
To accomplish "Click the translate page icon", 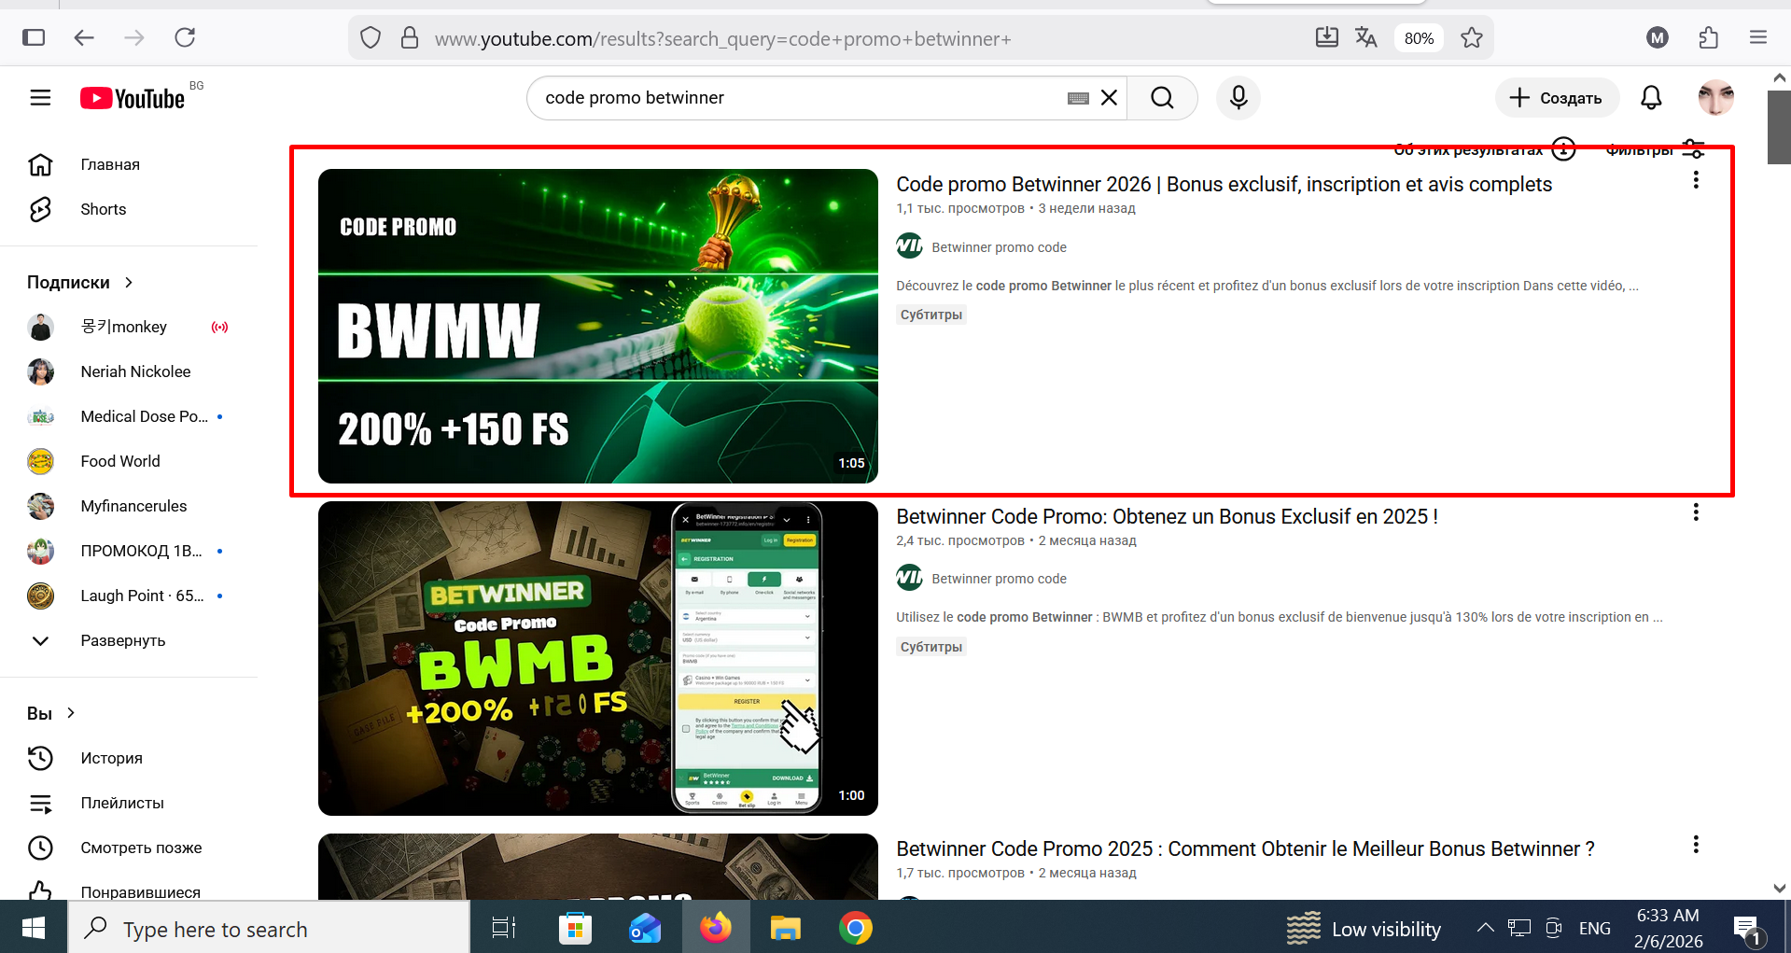I will (x=1366, y=37).
